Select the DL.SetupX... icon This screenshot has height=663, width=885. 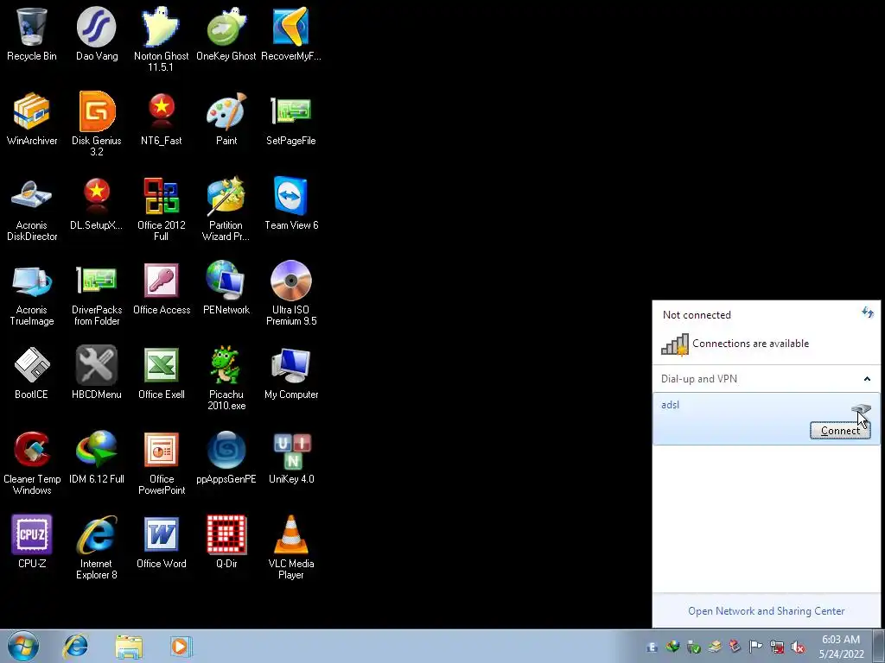97,203
